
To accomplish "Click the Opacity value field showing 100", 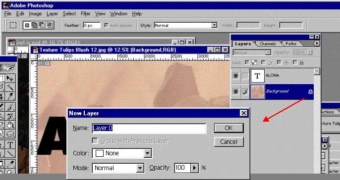I will pos(182,168).
